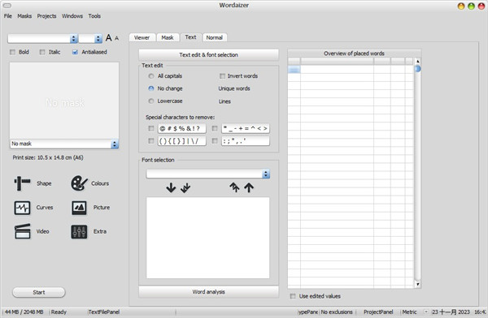Click inside the empty font list box
The height and width of the screenshot is (318, 488).
208,238
